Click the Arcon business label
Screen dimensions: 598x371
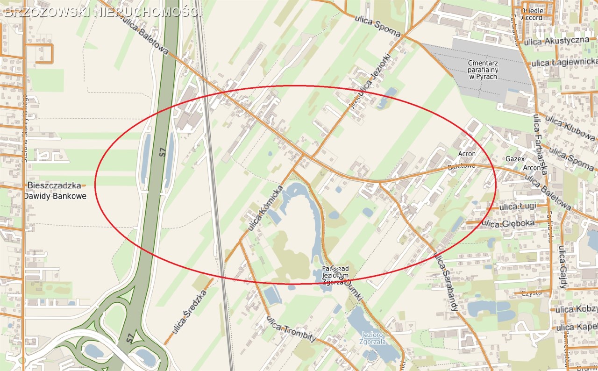[x=531, y=168]
